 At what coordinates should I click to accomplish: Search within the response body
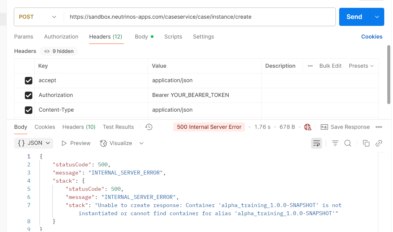click(348, 143)
